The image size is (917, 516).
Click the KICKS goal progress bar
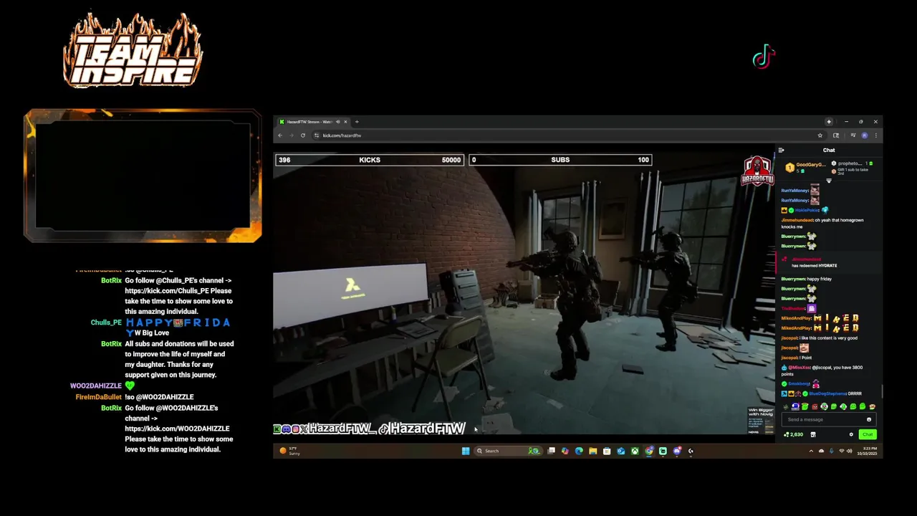(370, 160)
